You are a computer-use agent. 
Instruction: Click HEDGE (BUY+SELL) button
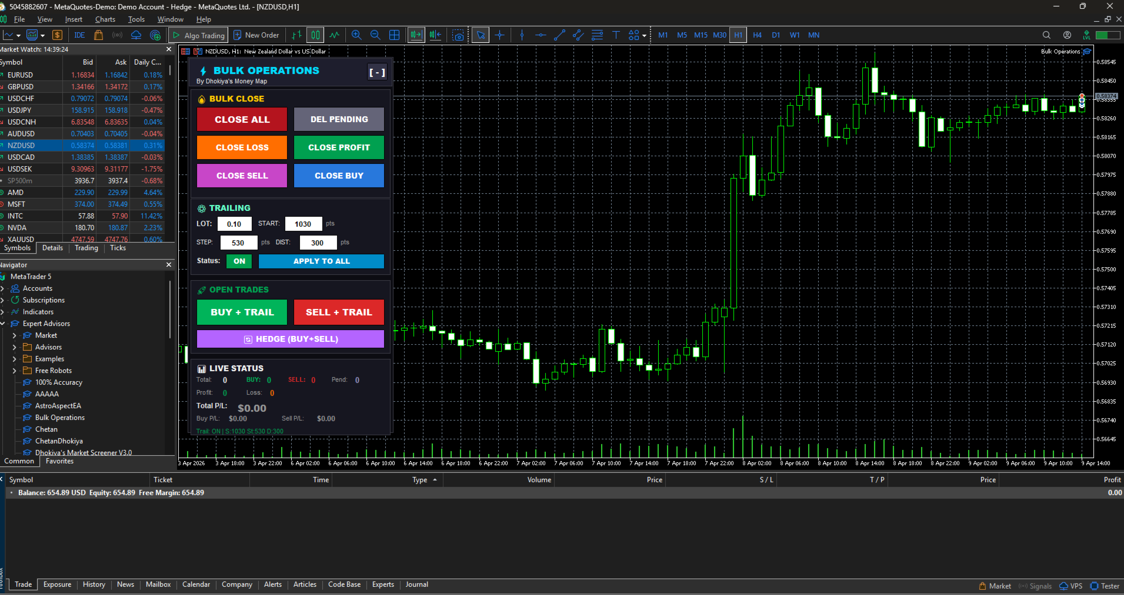(291, 339)
